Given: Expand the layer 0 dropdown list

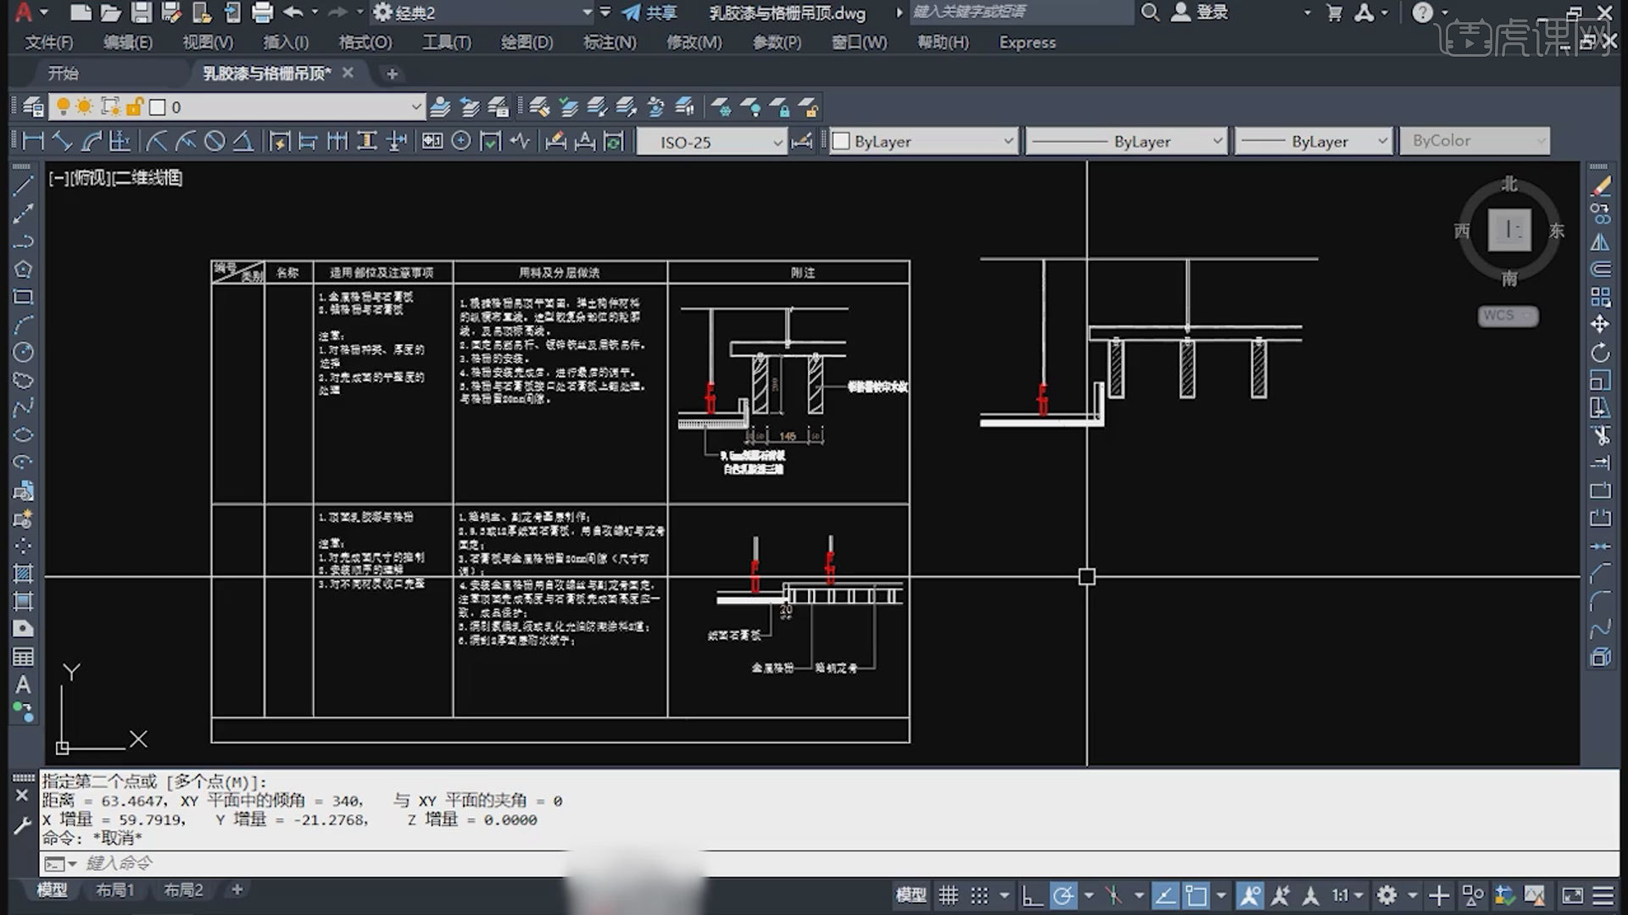Looking at the screenshot, I should point(415,108).
